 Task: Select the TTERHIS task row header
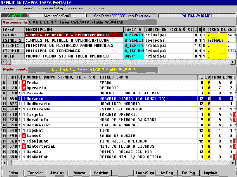[13, 45]
